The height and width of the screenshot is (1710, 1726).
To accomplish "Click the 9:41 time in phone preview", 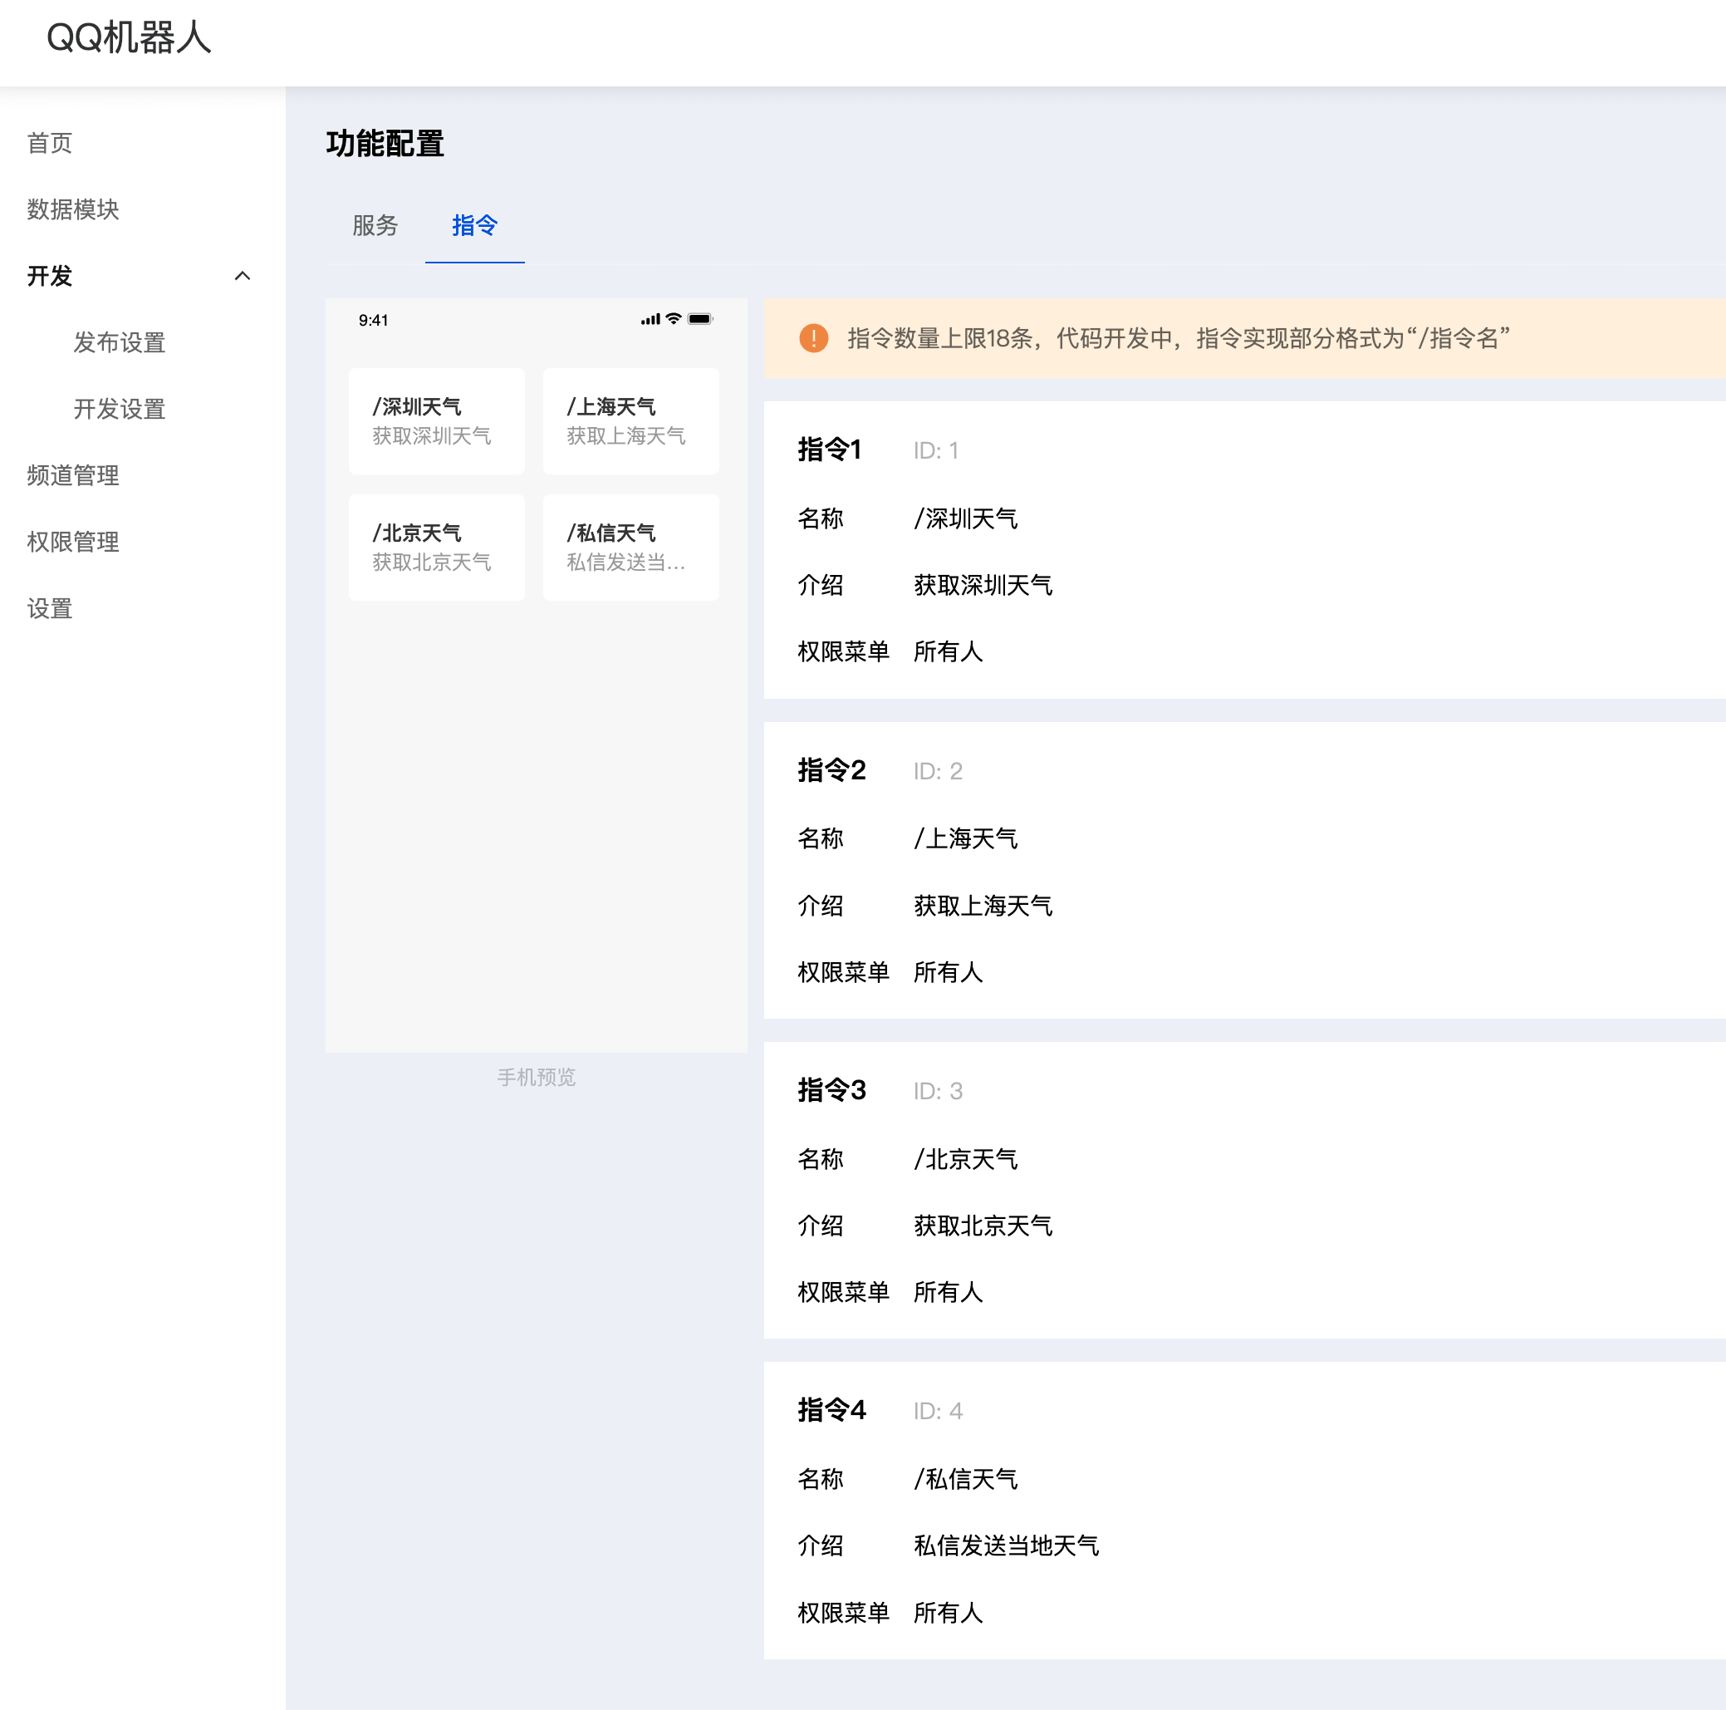I will point(374,320).
